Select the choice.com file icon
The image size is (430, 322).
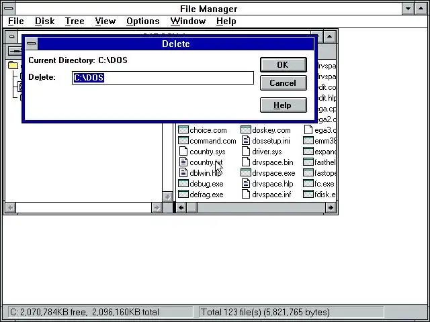click(183, 129)
